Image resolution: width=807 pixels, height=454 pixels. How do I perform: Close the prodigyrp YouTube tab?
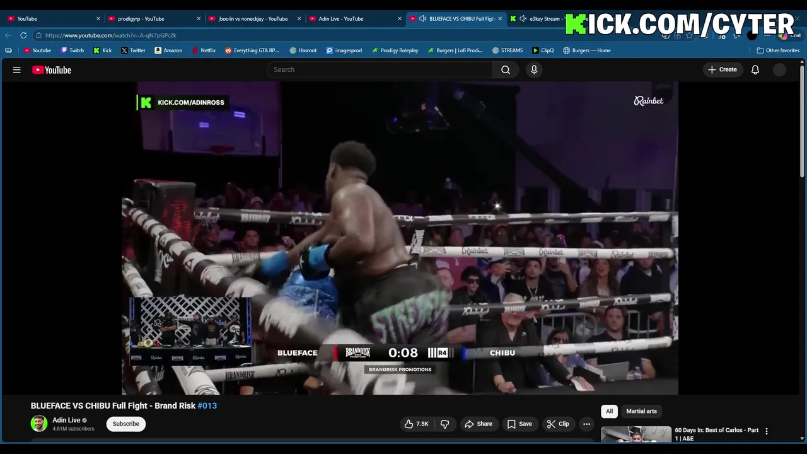[x=199, y=19]
